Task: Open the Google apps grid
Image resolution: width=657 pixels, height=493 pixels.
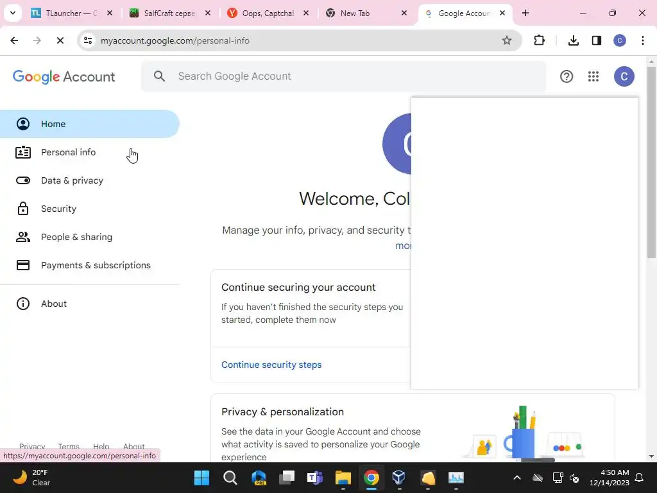Action: click(x=593, y=76)
